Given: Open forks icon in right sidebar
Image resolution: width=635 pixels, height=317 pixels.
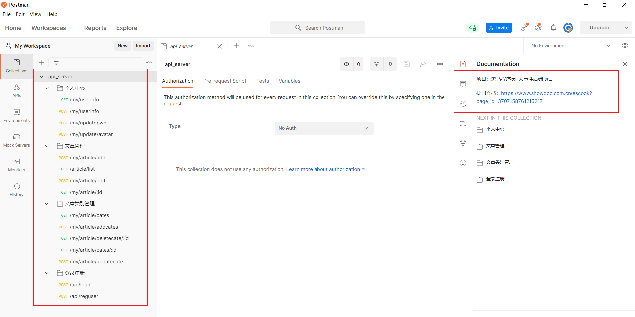Looking at the screenshot, I should [463, 143].
